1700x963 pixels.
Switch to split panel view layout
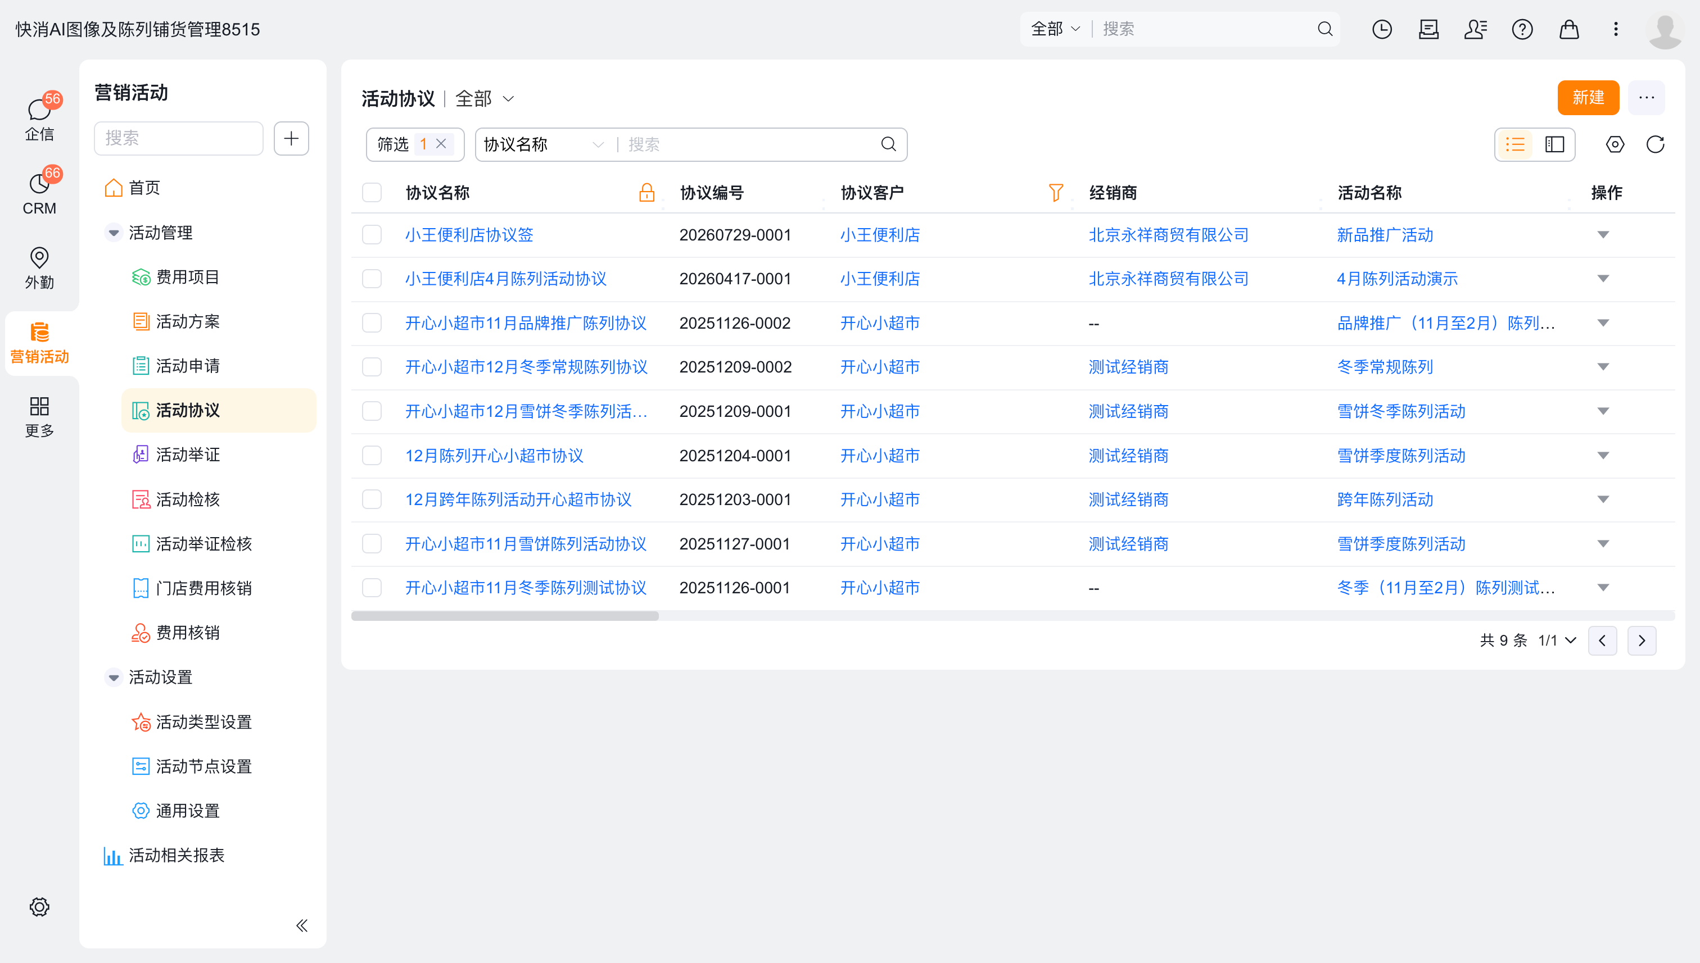coord(1554,144)
